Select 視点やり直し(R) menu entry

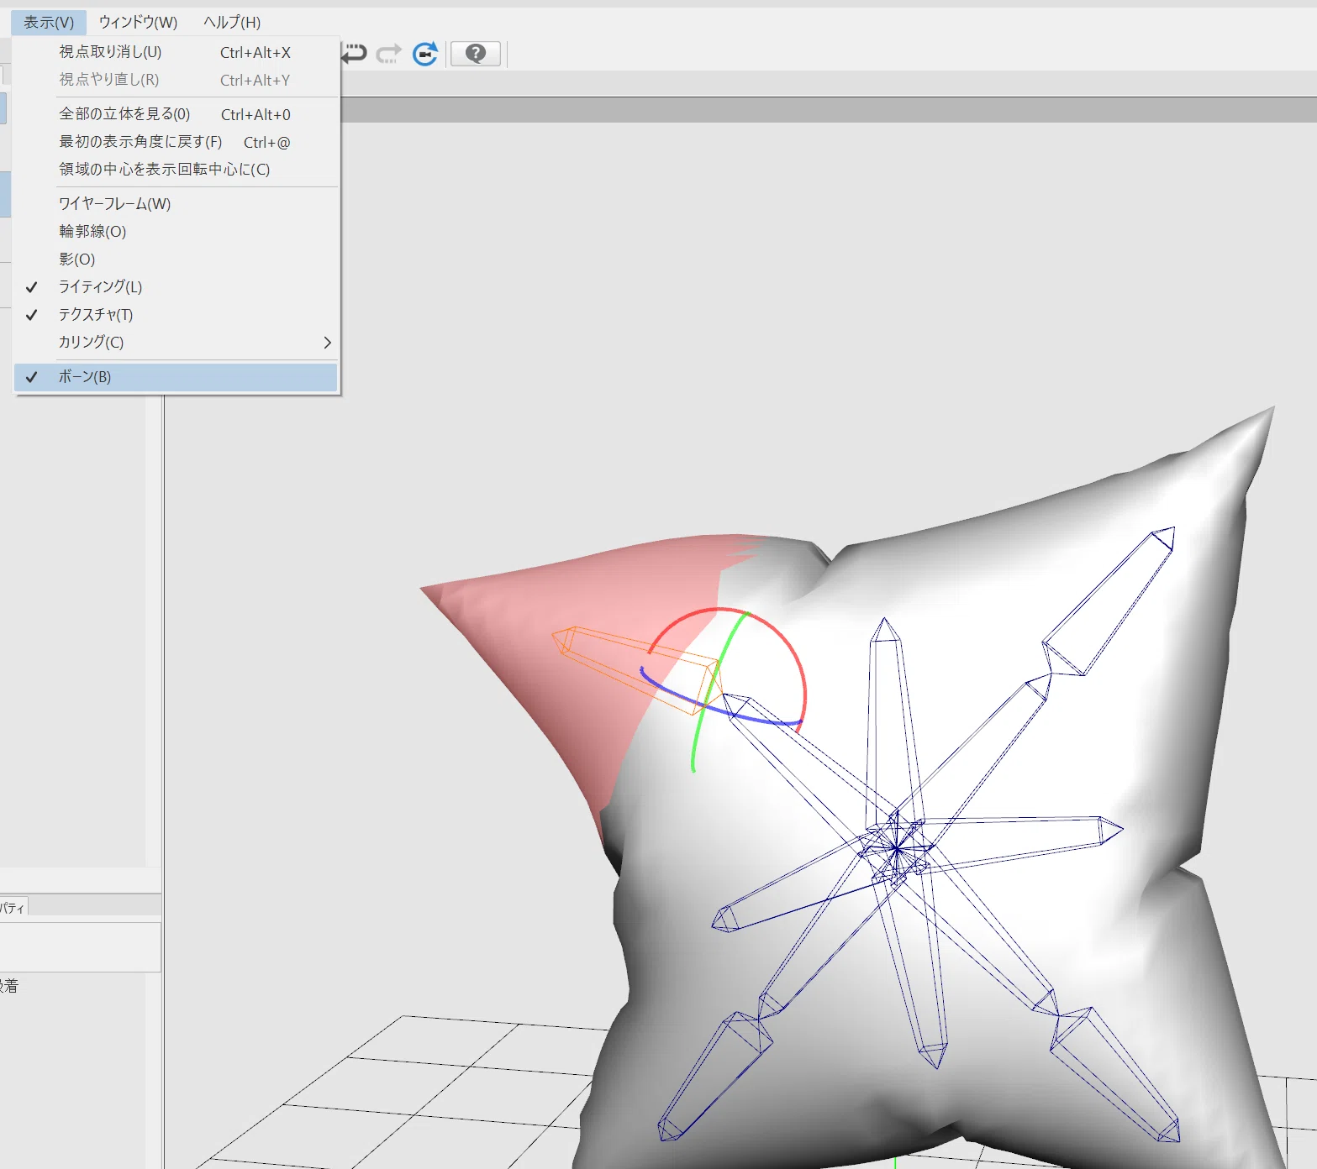176,80
